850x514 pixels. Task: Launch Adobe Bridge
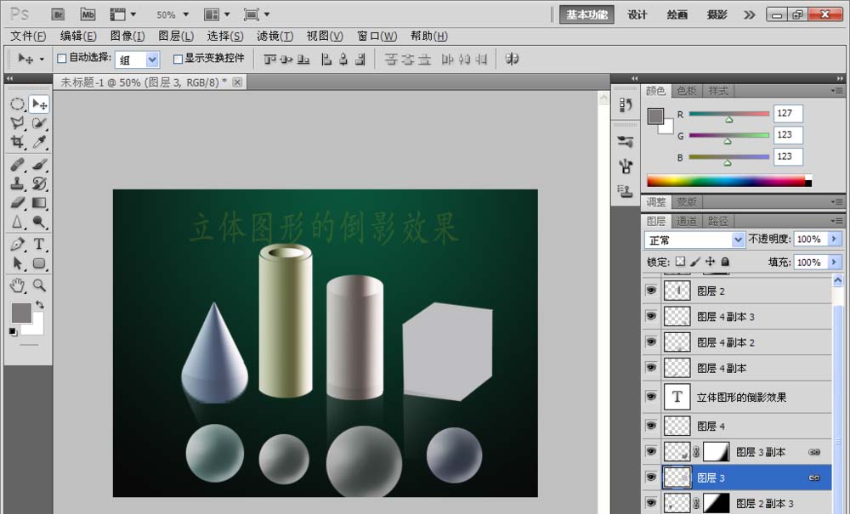click(58, 14)
